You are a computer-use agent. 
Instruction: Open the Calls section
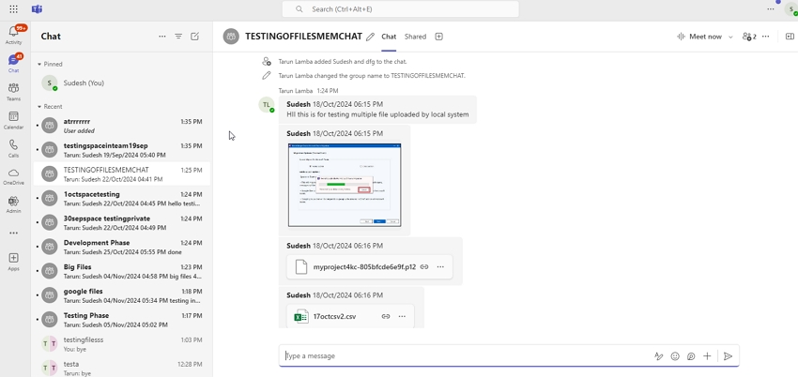tap(14, 148)
